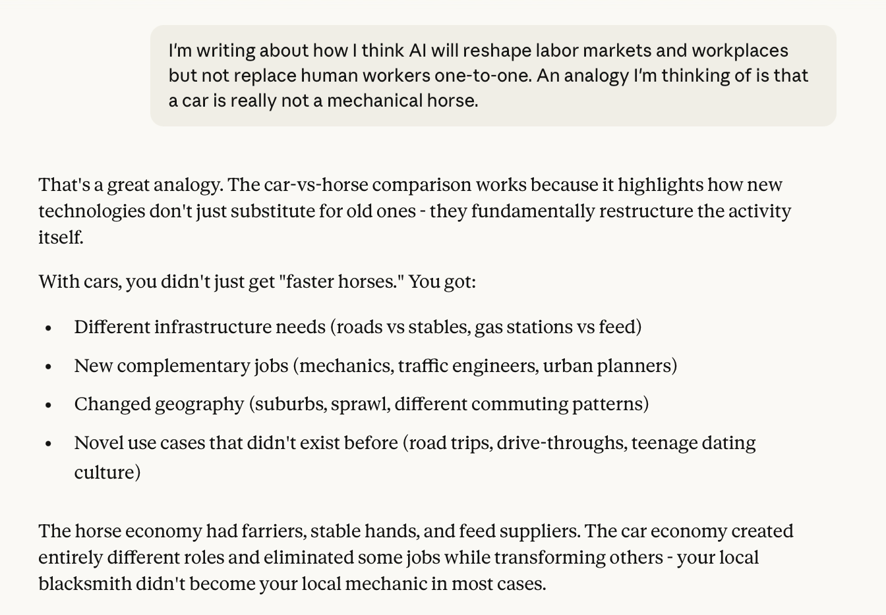Select the "Changed geography" bullet item

[x=361, y=404]
